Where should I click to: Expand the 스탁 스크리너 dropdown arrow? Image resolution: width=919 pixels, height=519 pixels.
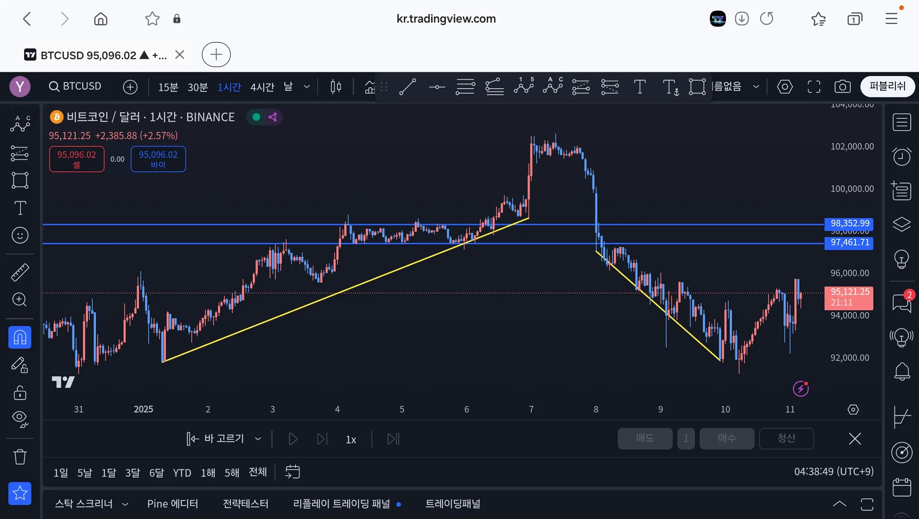click(x=125, y=504)
